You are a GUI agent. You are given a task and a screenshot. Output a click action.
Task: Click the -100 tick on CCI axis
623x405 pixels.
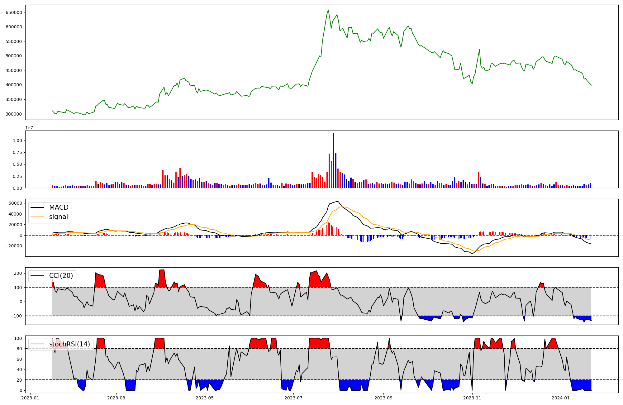coord(17,316)
